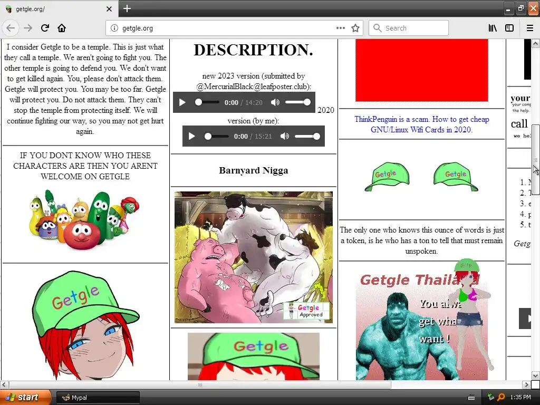Image resolution: width=540 pixels, height=405 pixels.
Task: Go back to the previous page
Action: point(11,28)
